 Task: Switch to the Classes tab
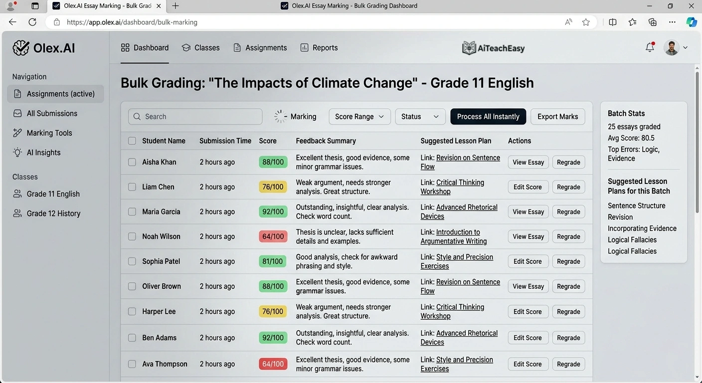click(x=201, y=47)
